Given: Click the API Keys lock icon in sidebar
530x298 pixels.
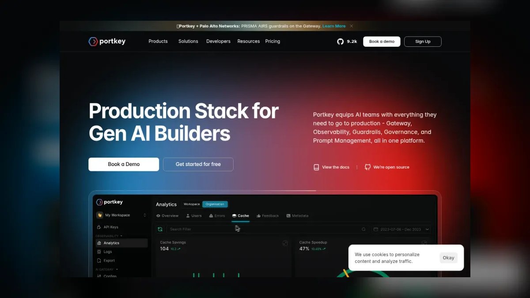Looking at the screenshot, I should point(99,227).
